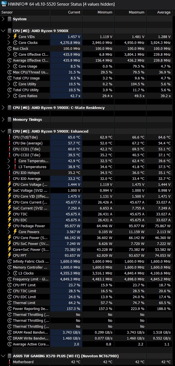Click the clock icon beside DRAM Read Bandwidth
This screenshot has height=366, width=175.
coord(10,332)
